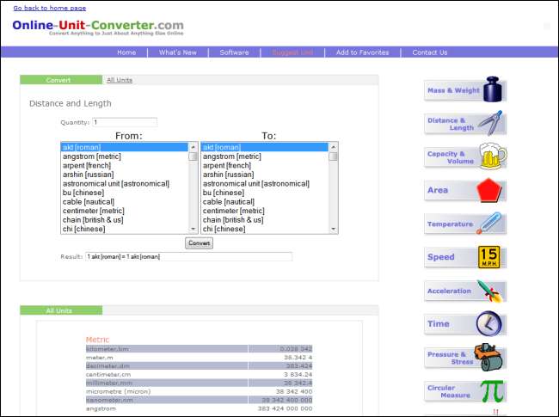This screenshot has width=559, height=417.
Task: Select angstrom [metric] in the To list
Action: point(265,156)
